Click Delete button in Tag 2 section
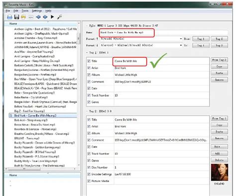236x196 pixels. [x=219, y=160]
